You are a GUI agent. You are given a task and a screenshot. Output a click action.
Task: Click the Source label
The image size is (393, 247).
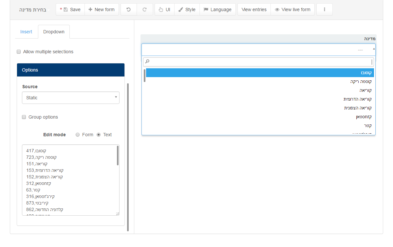pyautogui.click(x=30, y=87)
